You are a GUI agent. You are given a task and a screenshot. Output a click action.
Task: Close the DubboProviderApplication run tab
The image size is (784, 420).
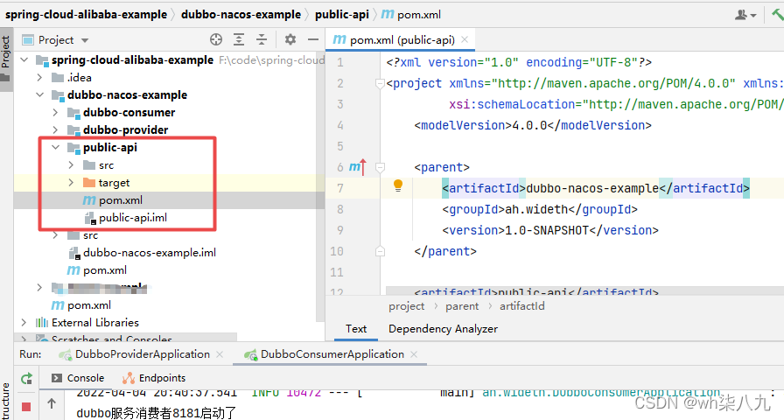220,354
